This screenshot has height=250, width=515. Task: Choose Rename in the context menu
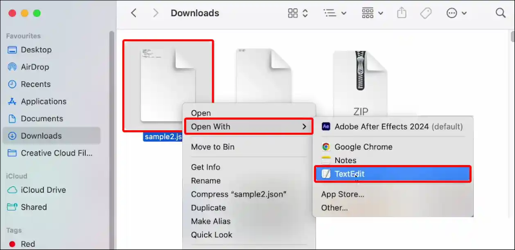click(x=249, y=180)
